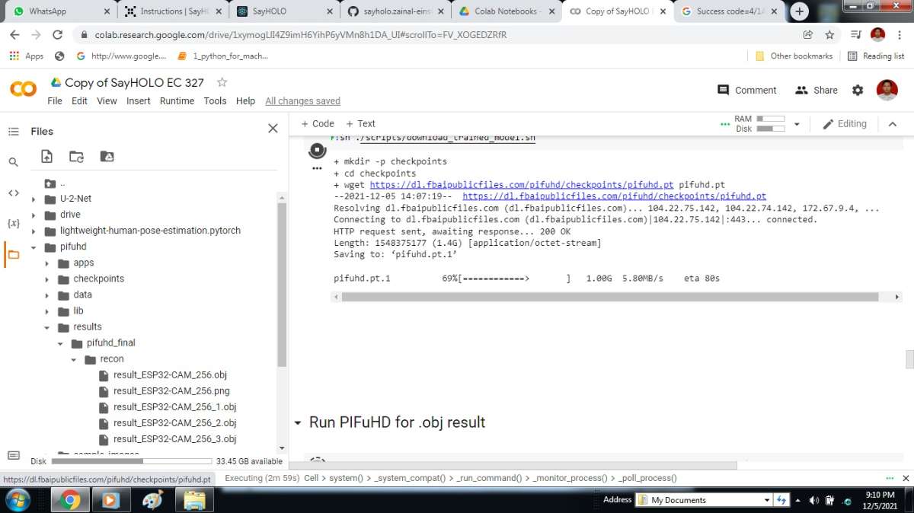
Task: Open the Chrome three-dot menu
Action: point(900,35)
